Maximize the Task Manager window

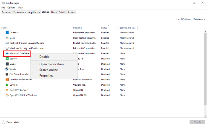click(x=194, y=3)
